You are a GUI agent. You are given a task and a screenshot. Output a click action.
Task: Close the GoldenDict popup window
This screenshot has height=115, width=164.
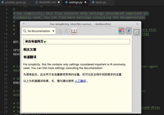(137, 24)
